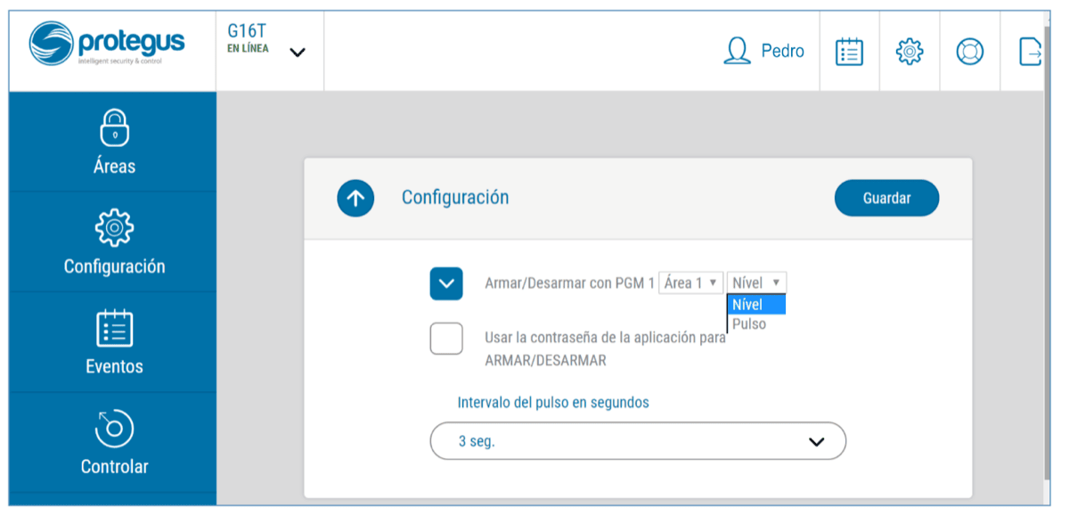Image resolution: width=1069 pixels, height=516 pixels.
Task: Expand the G16T device selector chevron
Action: coord(298,53)
